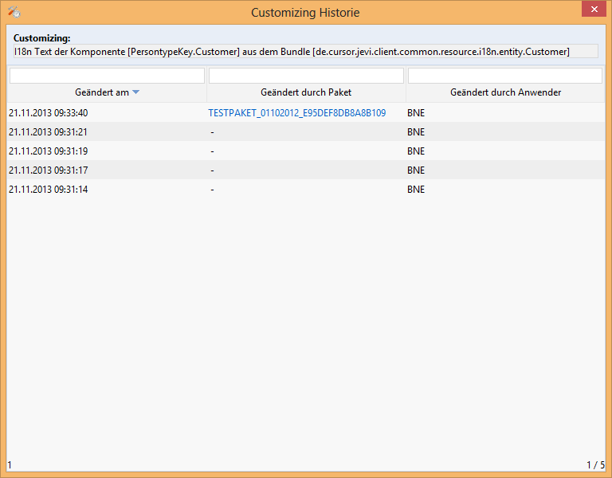Open the TESTPAKET_01102012_E95DEF8DB8A8B109 package link
612x478 pixels.
296,113
